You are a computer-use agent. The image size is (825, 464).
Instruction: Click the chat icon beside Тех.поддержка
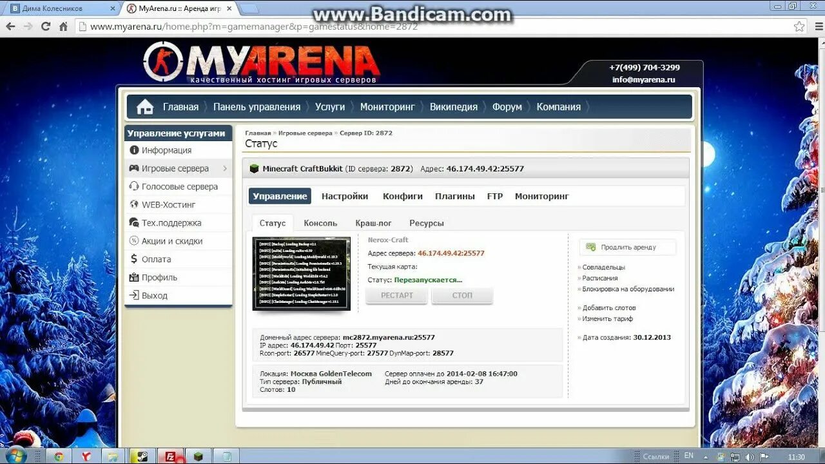[134, 223]
